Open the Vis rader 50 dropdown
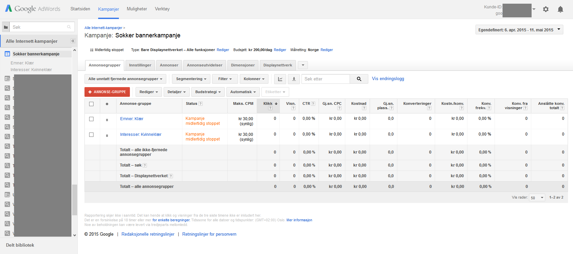The height and width of the screenshot is (254, 573). (537, 198)
